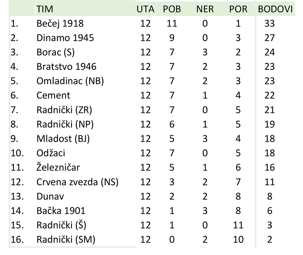
Task: Click Radnički (ZR) team name
Action: [64, 110]
